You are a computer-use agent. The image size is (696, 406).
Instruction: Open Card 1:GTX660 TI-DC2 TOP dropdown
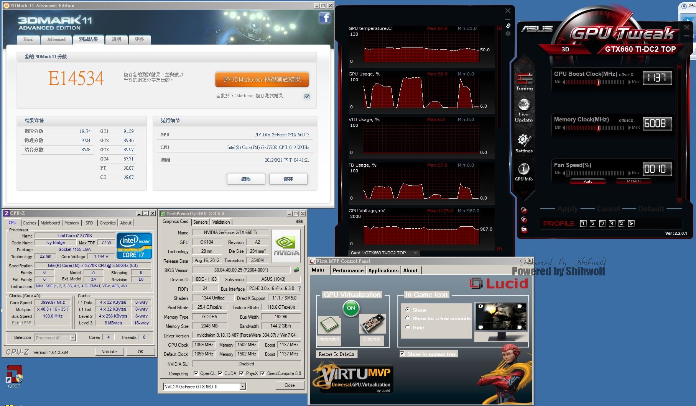(384, 253)
